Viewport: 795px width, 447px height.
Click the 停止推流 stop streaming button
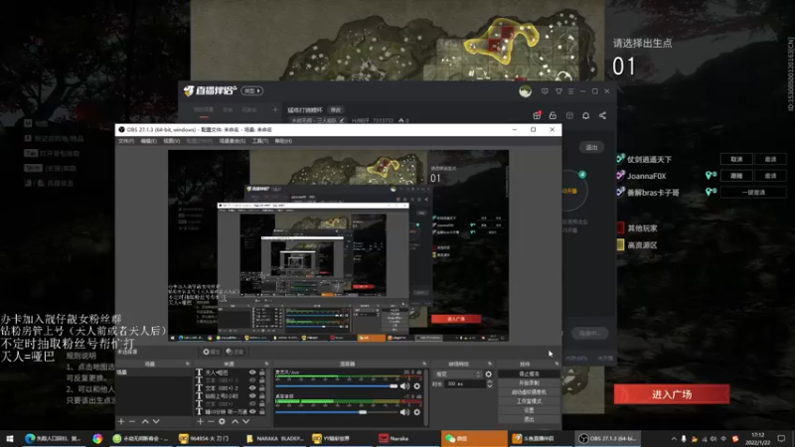point(529,374)
